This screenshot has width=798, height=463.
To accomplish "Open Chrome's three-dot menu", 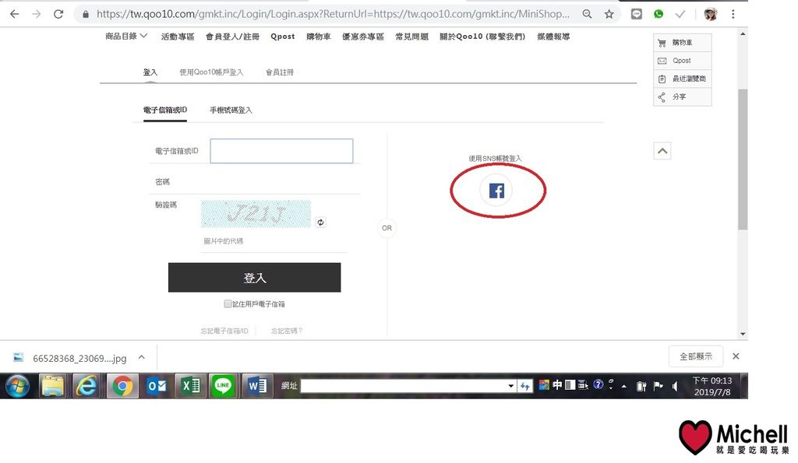I will point(733,14).
